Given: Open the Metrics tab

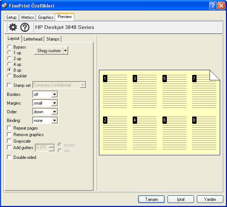Looking at the screenshot, I should 28,17.
